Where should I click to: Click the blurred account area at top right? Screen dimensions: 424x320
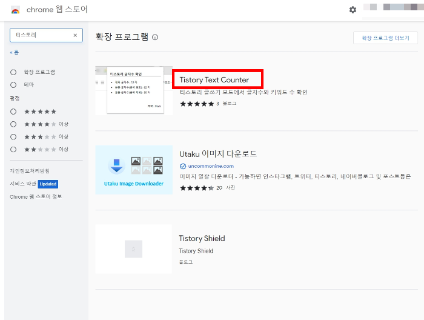pos(394,7)
